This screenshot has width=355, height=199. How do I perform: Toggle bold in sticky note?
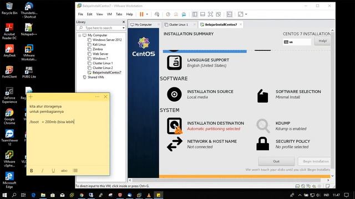32,171
